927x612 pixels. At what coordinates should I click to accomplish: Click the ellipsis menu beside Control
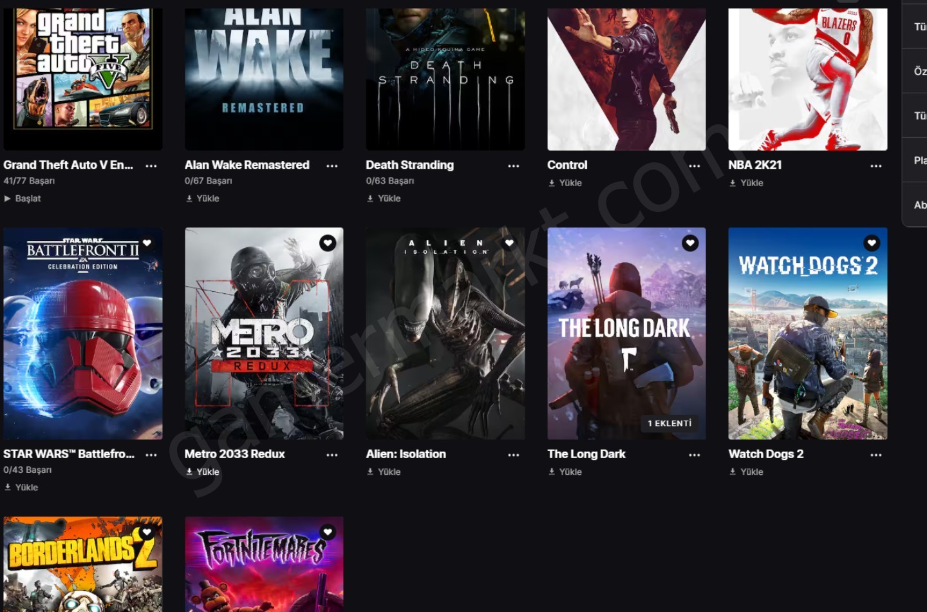coord(695,166)
